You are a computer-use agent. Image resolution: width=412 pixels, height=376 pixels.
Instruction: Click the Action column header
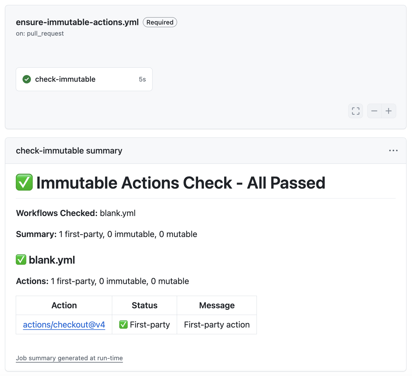tap(64, 305)
